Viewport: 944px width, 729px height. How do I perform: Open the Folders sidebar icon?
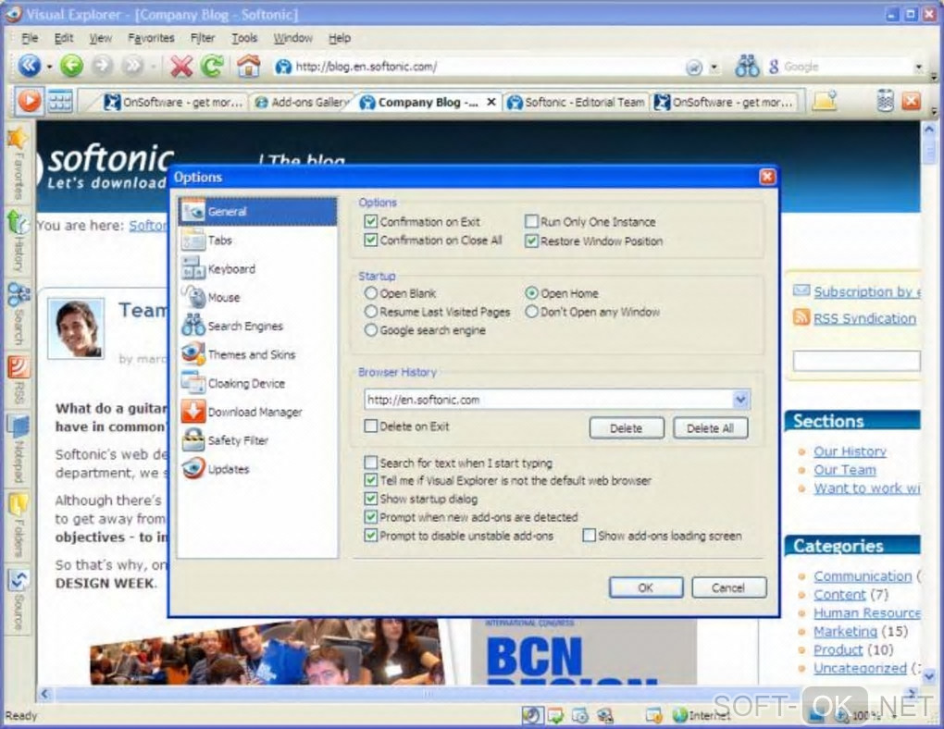tap(19, 504)
